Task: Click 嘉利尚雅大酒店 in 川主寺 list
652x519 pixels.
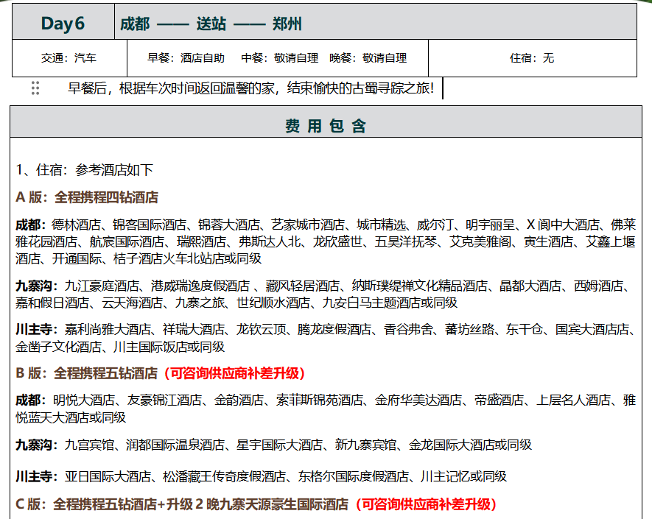Action: tap(108, 330)
